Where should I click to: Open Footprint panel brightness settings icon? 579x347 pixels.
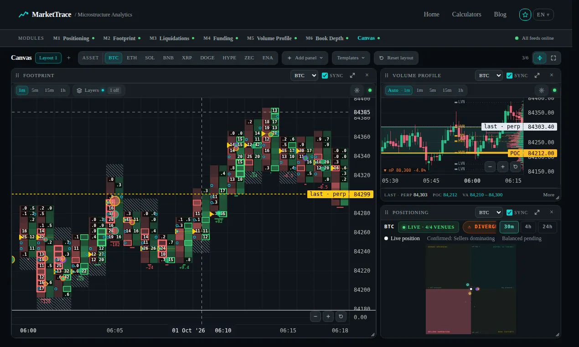pyautogui.click(x=357, y=90)
